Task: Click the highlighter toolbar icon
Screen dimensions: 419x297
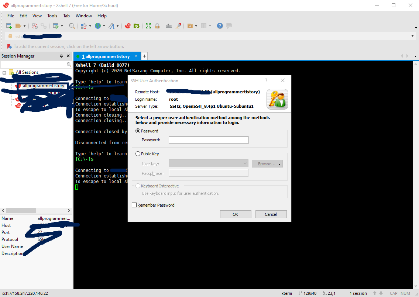Action: 178,26
